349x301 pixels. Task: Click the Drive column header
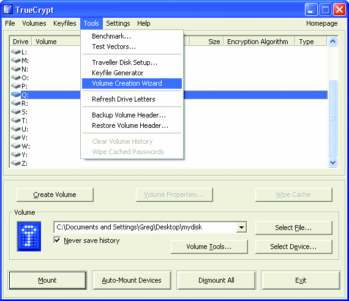21,42
